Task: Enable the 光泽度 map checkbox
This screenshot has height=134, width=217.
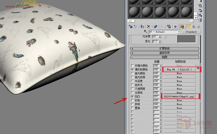Action: (x=132, y=81)
